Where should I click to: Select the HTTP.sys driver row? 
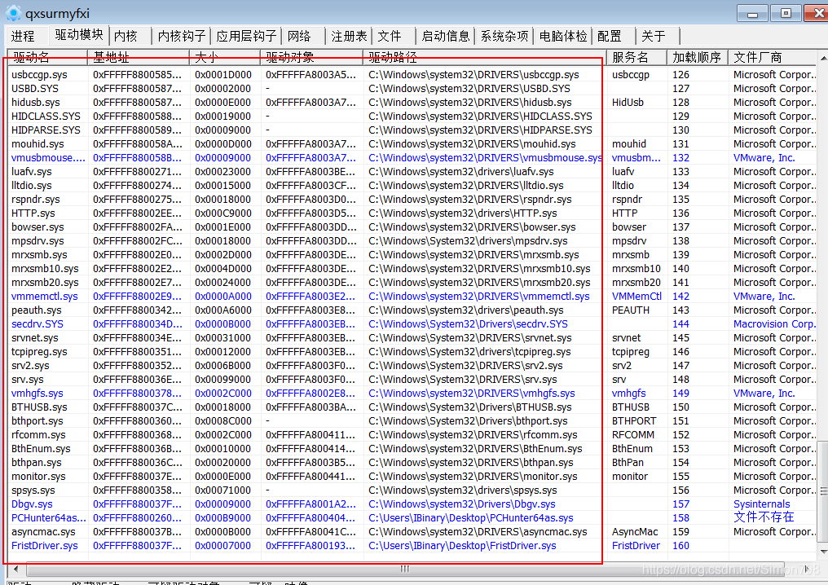click(413, 213)
